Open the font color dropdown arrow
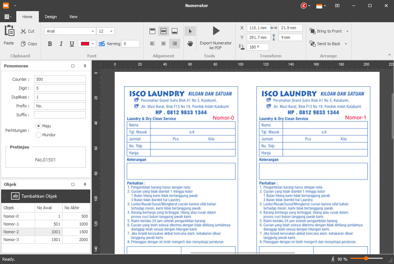This screenshot has width=394, height=264. click(x=93, y=44)
